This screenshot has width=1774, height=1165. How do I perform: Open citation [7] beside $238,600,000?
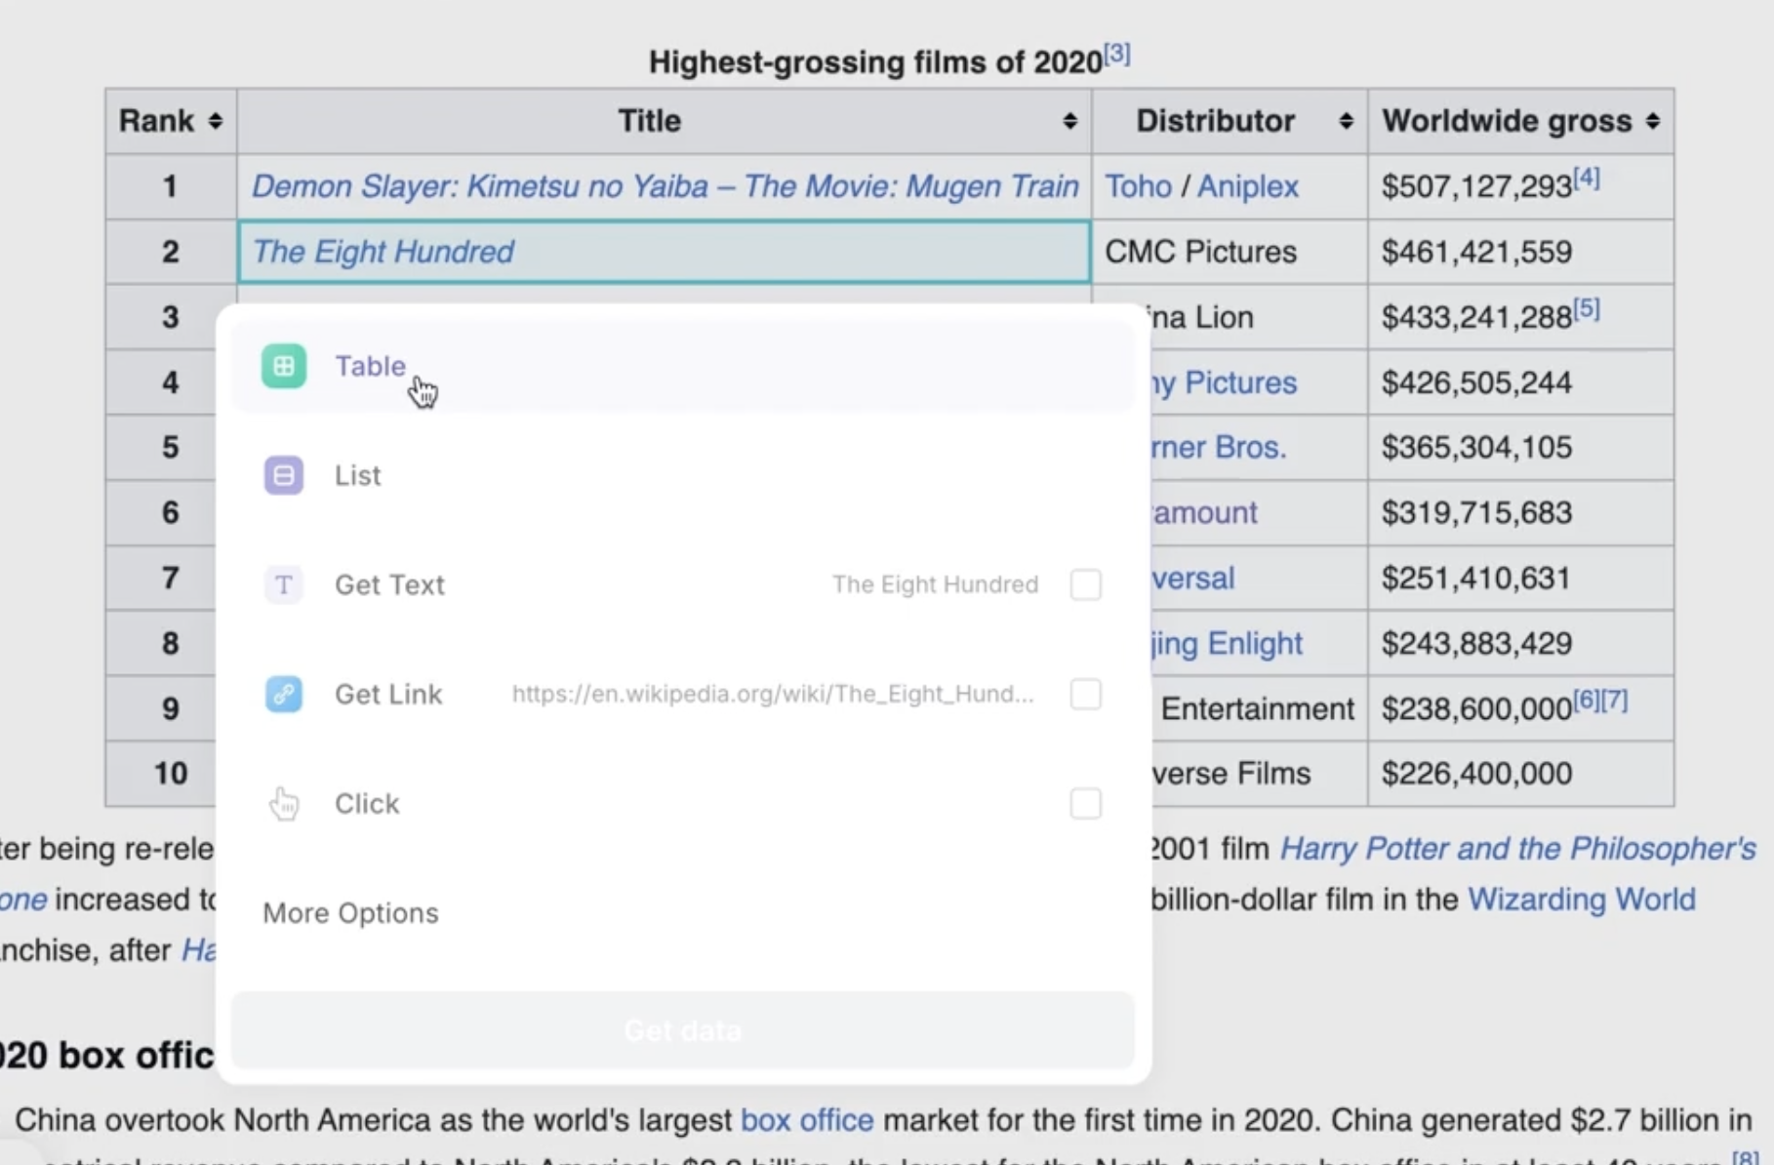(x=1615, y=700)
